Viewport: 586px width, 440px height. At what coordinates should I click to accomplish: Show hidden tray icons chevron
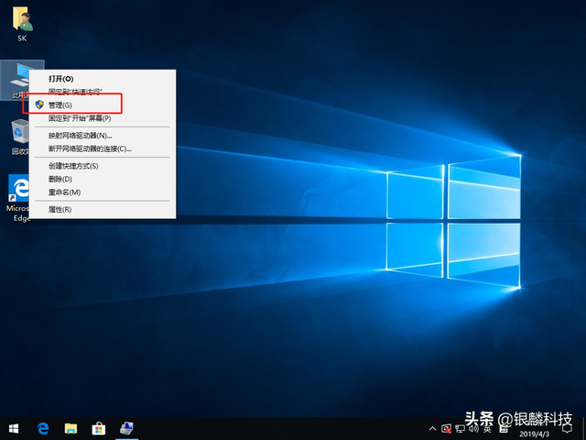(432, 428)
